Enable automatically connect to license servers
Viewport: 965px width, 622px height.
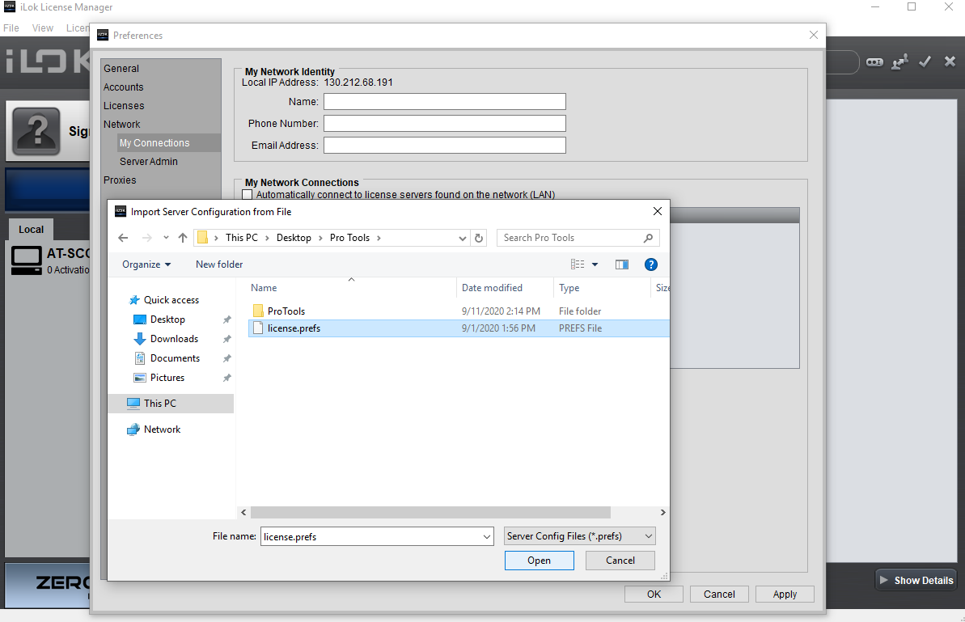[248, 195]
